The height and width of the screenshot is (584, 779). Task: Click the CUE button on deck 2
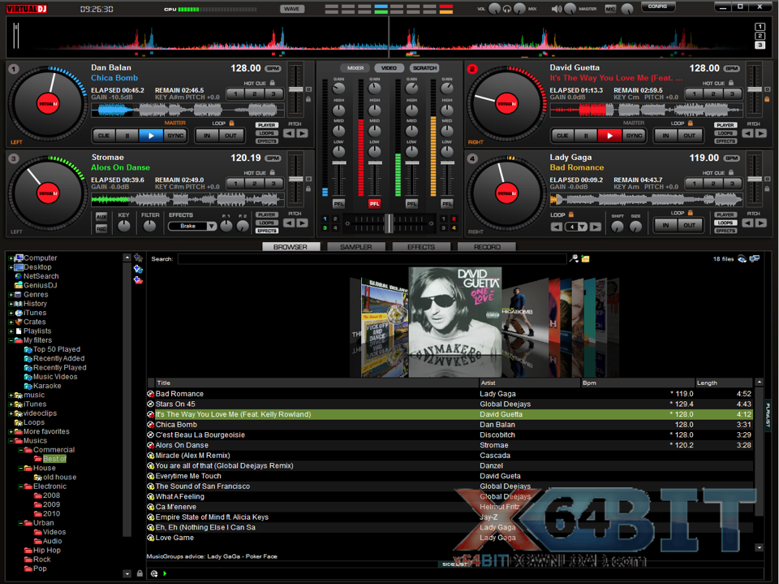pyautogui.click(x=562, y=136)
